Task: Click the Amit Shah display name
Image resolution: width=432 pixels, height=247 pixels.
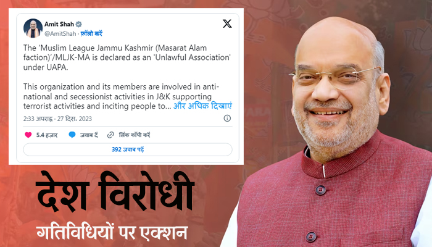Action: click(x=59, y=24)
